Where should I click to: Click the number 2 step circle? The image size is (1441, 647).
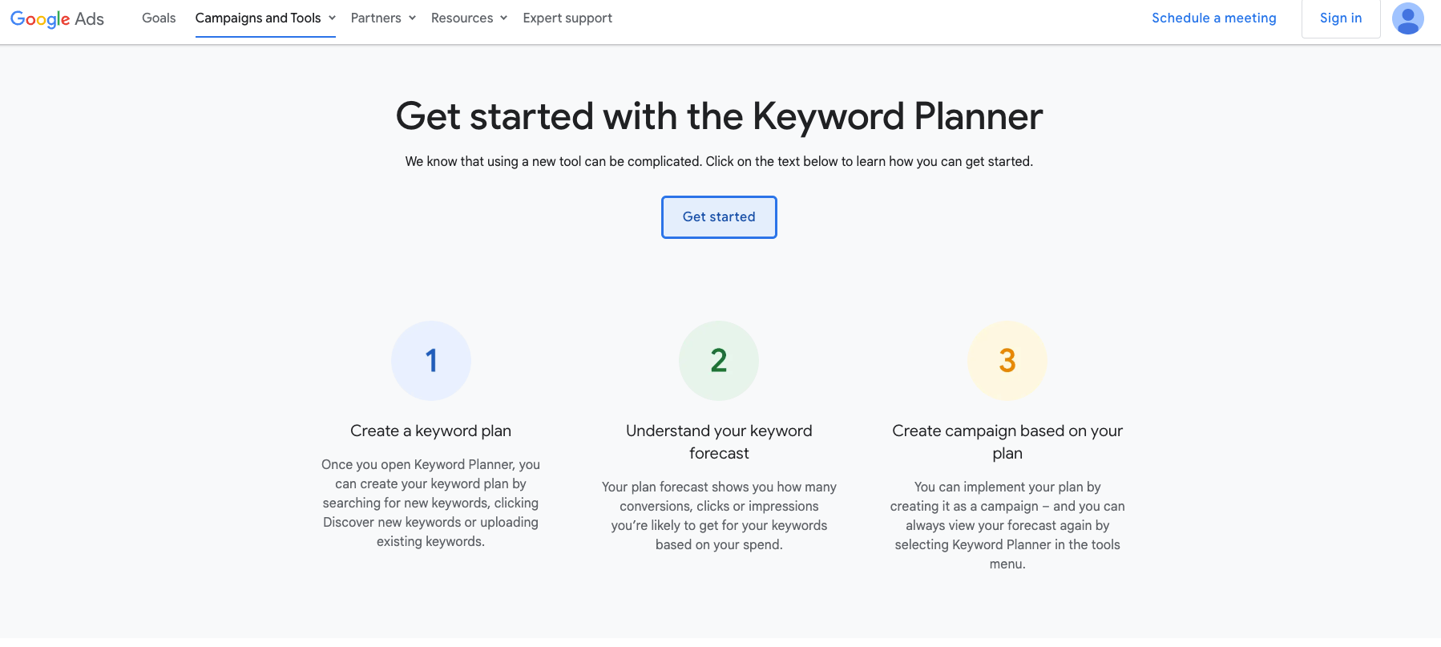click(719, 361)
